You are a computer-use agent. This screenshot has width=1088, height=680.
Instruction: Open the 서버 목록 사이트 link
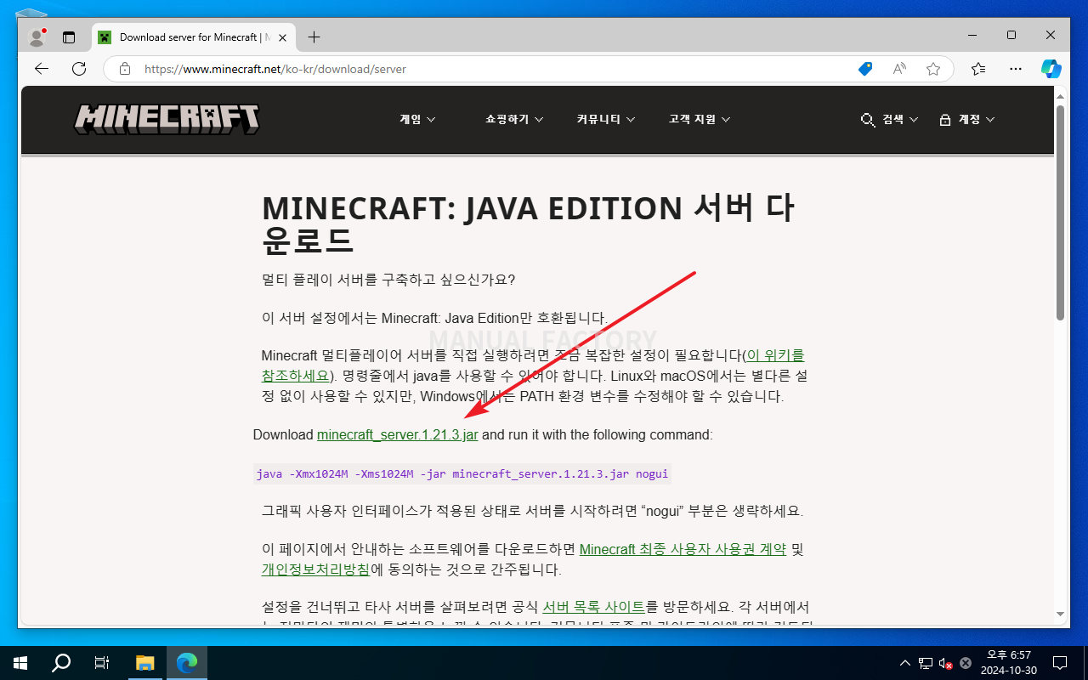click(x=594, y=607)
